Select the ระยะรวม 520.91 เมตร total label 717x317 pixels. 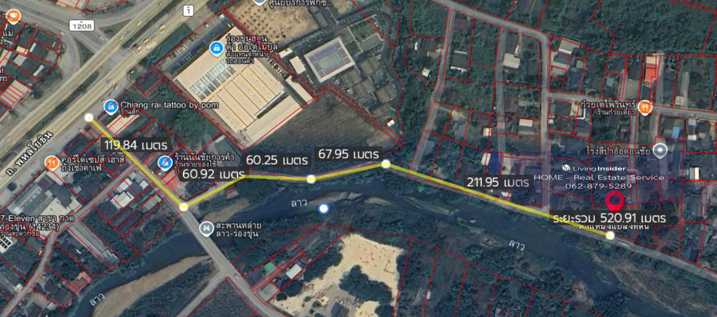click(x=609, y=218)
